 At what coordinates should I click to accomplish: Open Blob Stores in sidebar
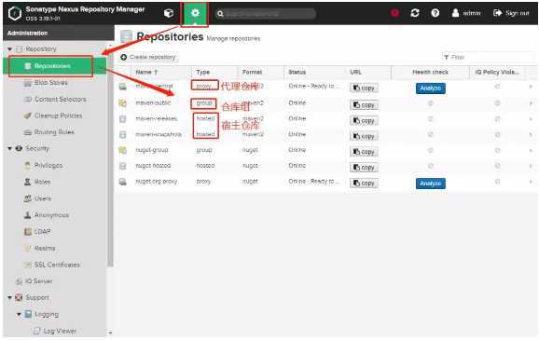point(51,82)
